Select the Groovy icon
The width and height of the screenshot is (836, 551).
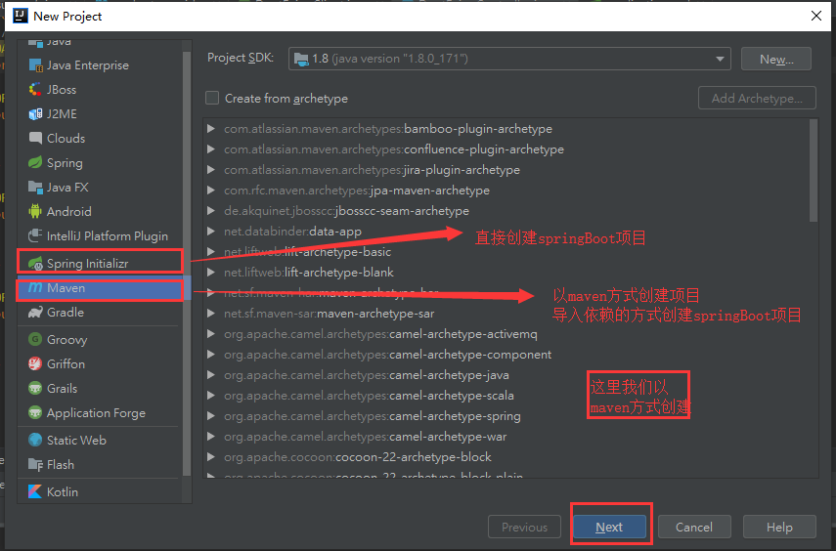coord(35,339)
